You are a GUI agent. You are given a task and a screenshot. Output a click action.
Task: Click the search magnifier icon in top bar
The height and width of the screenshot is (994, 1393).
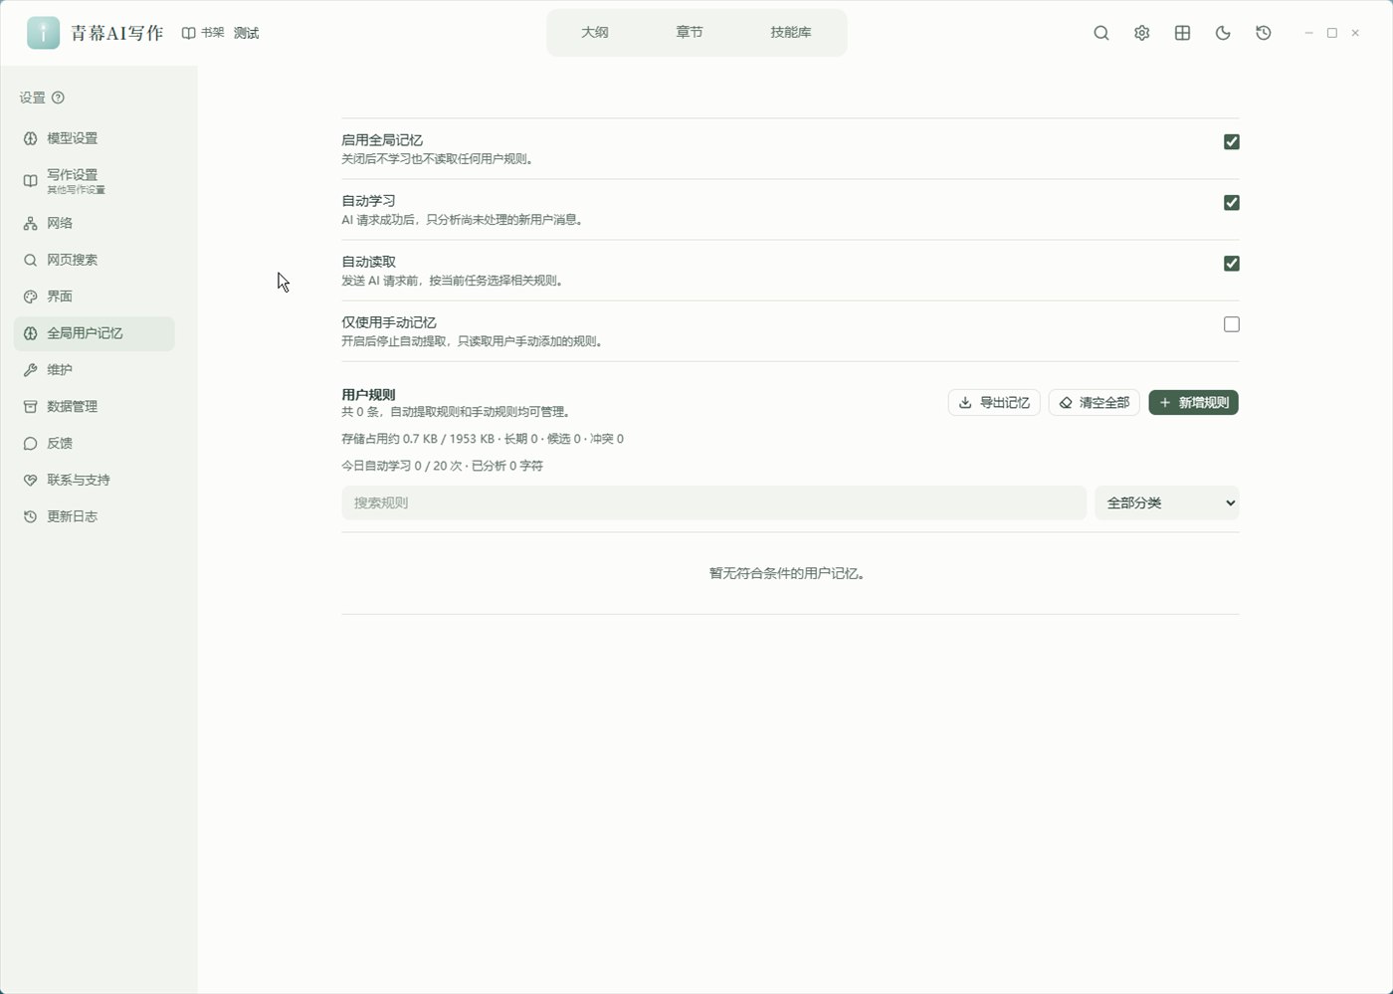tap(1101, 33)
